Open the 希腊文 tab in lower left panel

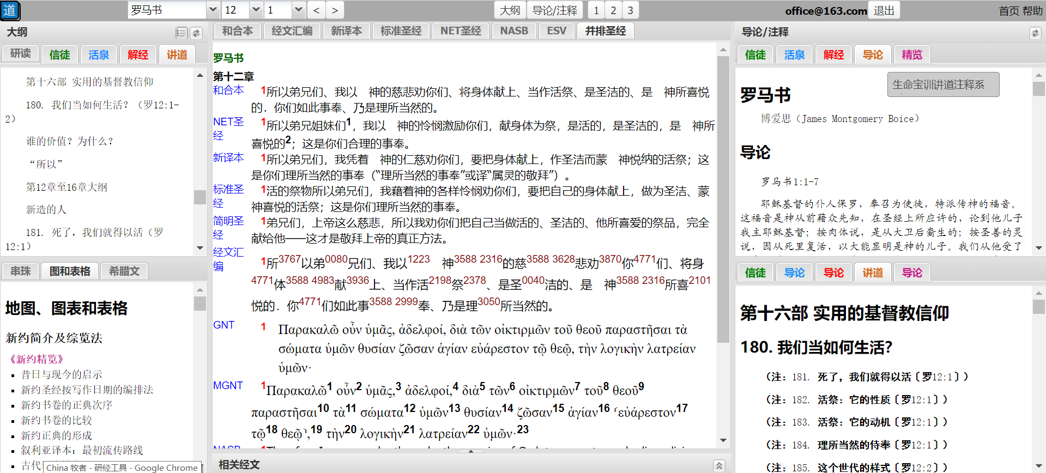point(124,271)
